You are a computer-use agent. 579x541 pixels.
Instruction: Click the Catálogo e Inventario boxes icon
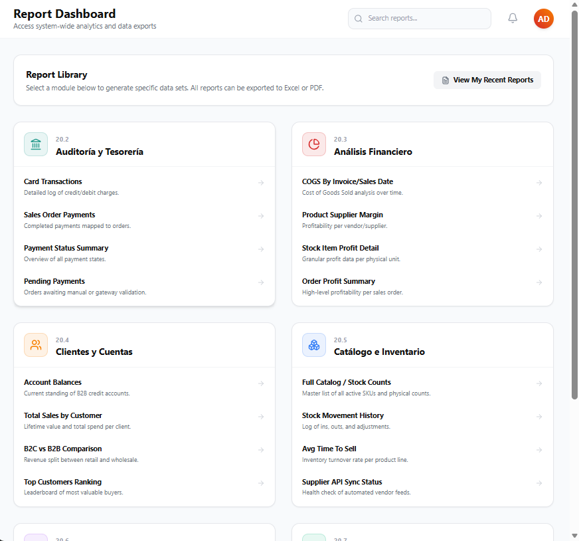tap(314, 345)
